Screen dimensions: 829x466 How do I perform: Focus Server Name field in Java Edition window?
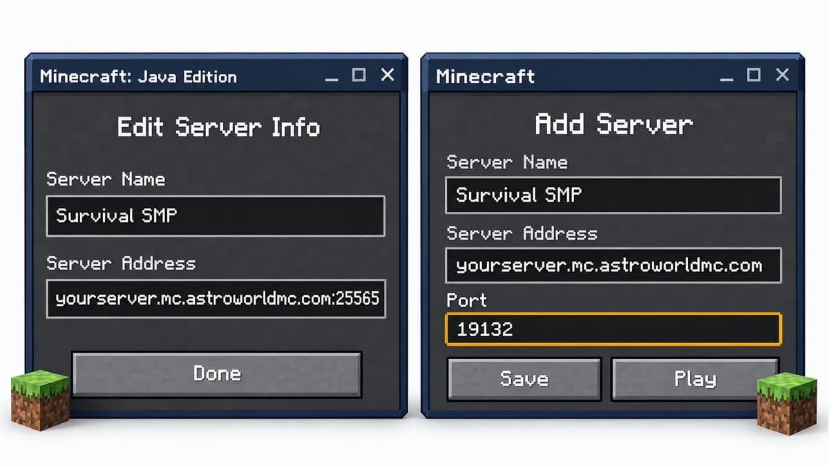click(216, 216)
